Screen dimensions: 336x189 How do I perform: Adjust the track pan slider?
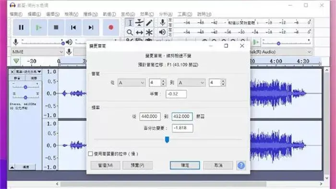(25, 97)
